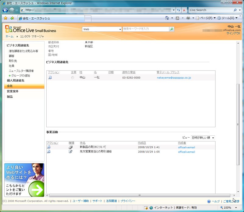This screenshot has width=244, height=212.
Task: Open the address bar URL dropdown
Action: [x=174, y=10]
